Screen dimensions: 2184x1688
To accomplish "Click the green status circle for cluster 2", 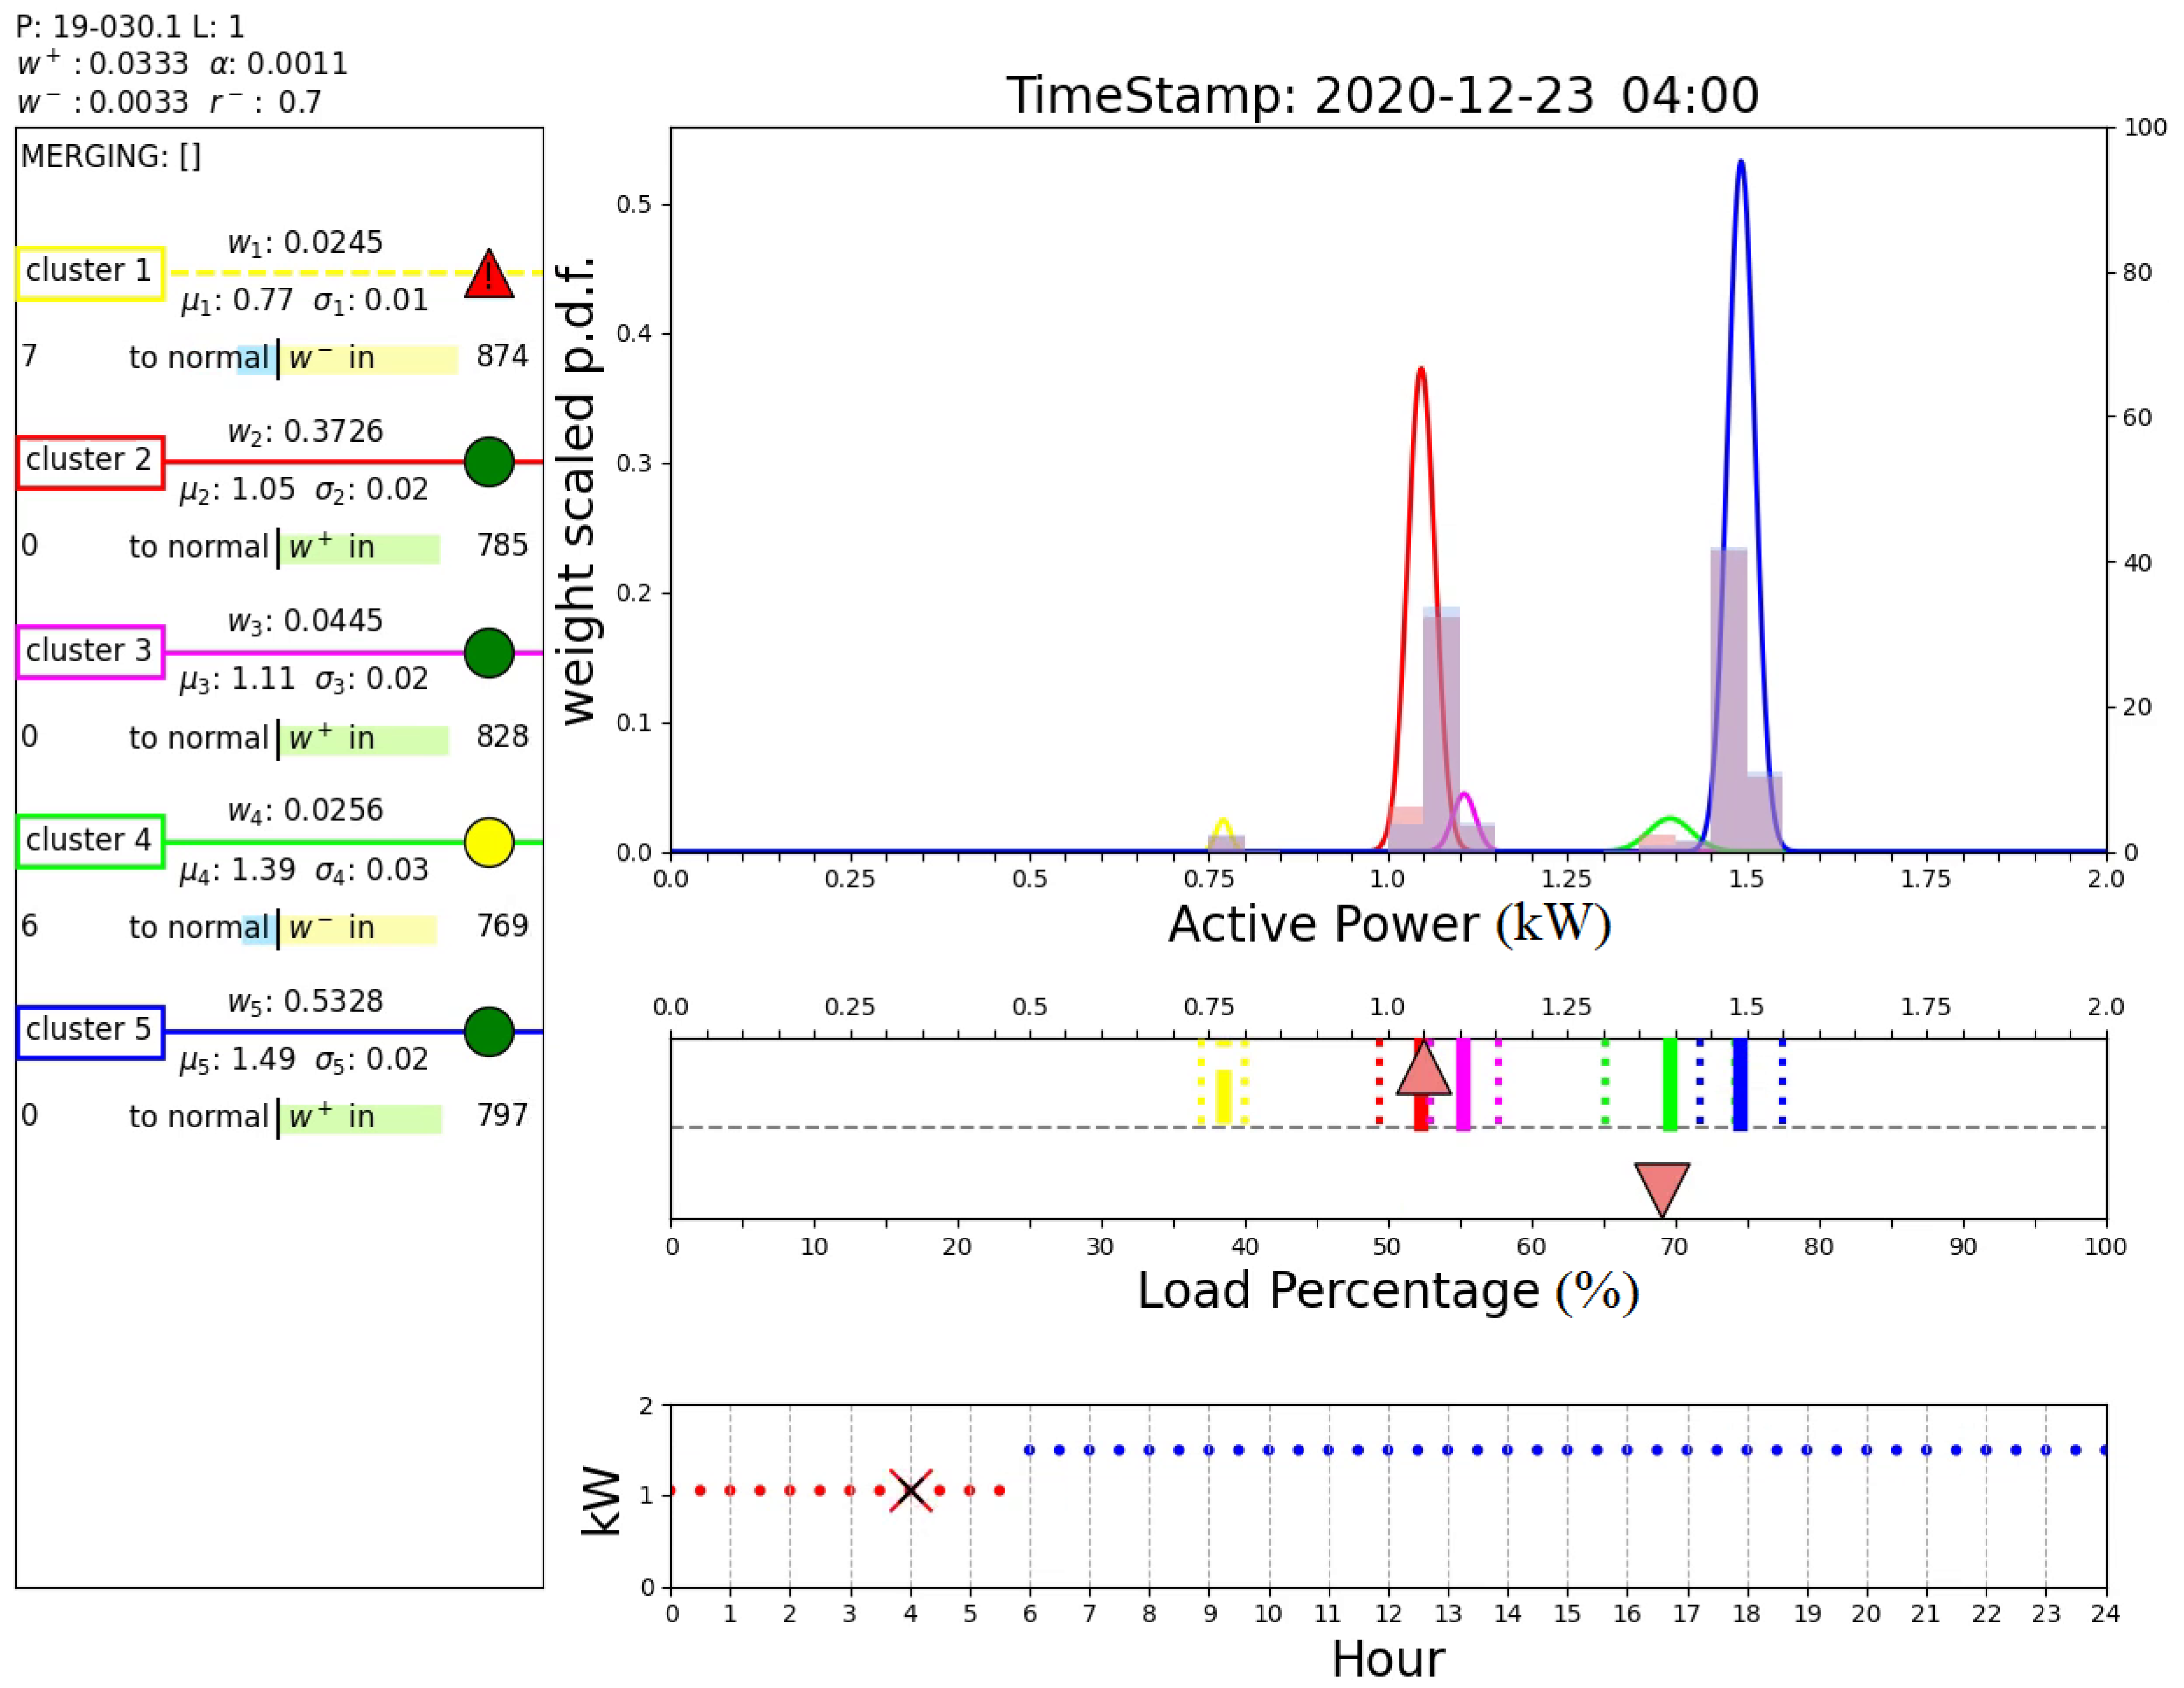I will coord(488,463).
